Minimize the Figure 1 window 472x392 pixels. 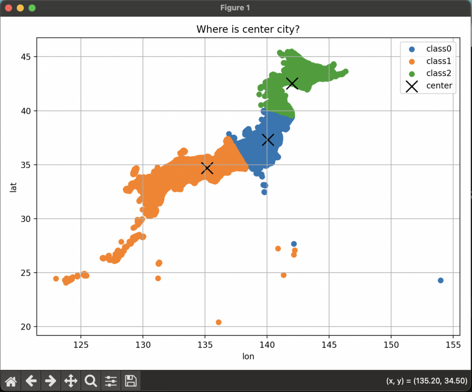click(20, 8)
